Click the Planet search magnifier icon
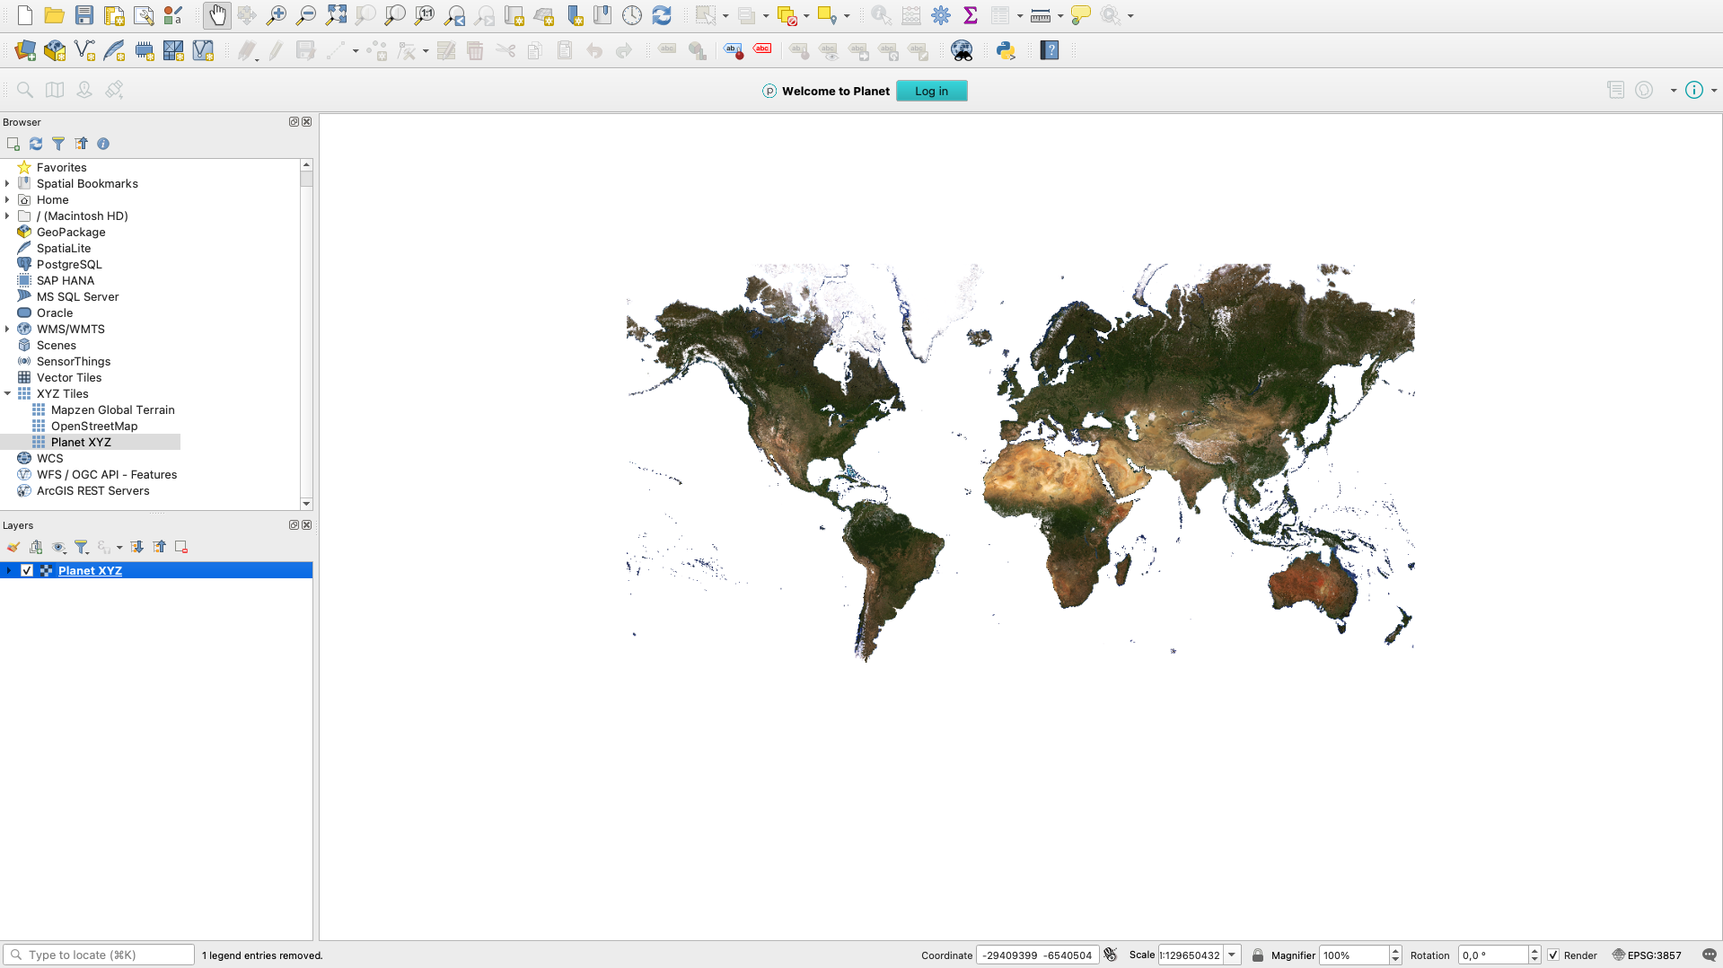The height and width of the screenshot is (968, 1723). coord(25,90)
